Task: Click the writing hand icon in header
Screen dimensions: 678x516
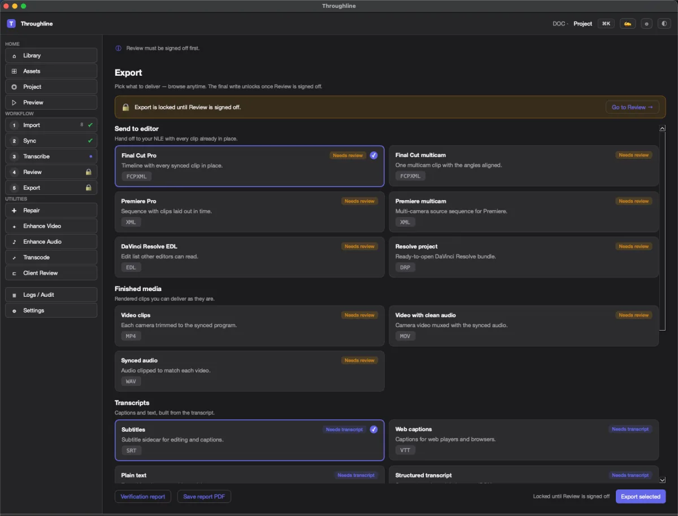Action: click(x=627, y=24)
